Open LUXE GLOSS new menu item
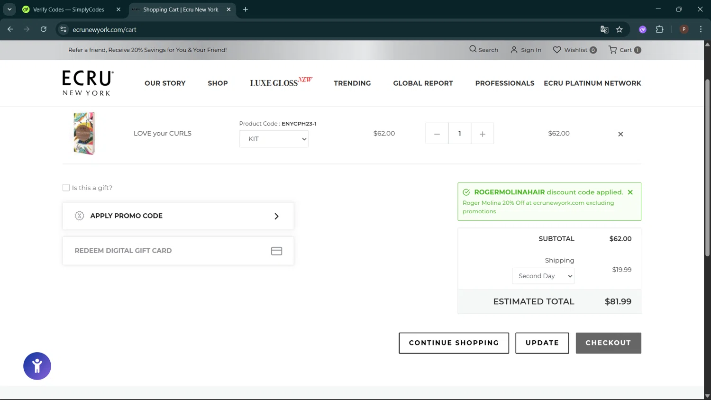Viewport: 711px width, 400px height. (x=281, y=82)
